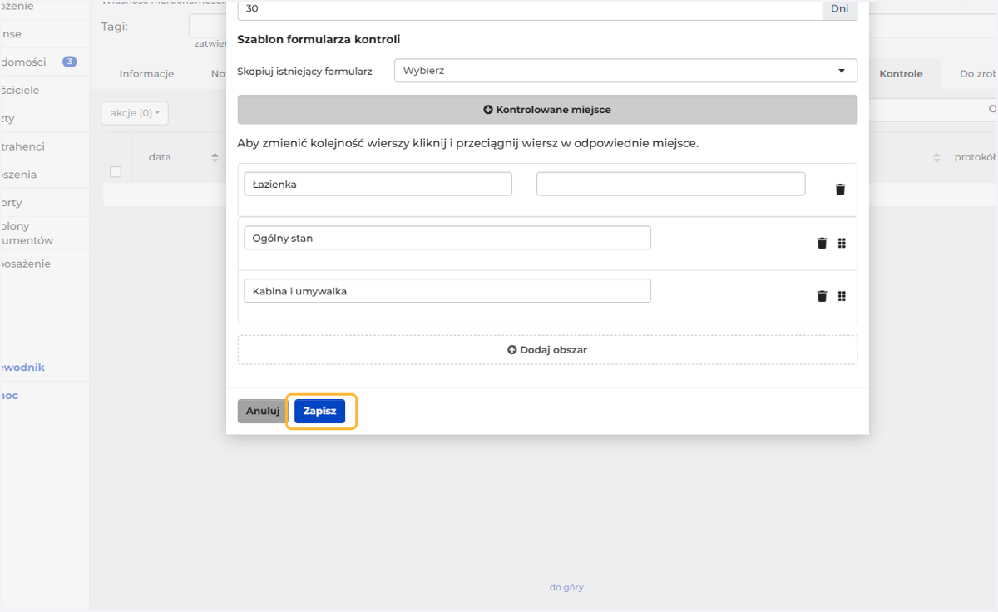Sort by the protokół column arrows
The height and width of the screenshot is (612, 998).
point(936,157)
